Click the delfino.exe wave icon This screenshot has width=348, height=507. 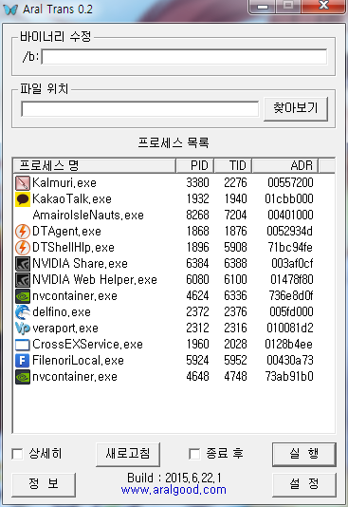22,312
